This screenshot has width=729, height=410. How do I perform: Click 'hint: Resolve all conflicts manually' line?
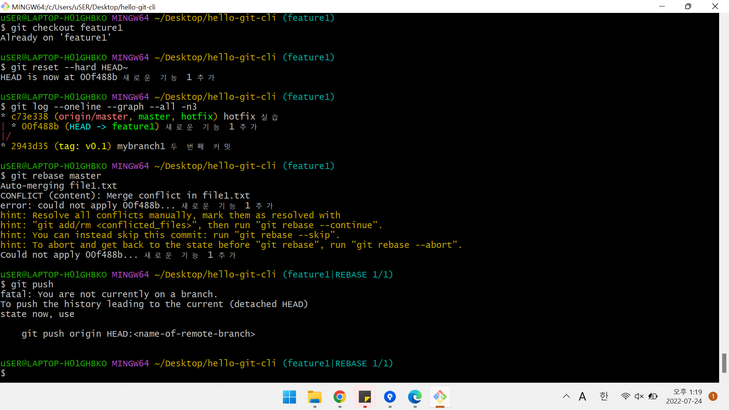click(170, 215)
